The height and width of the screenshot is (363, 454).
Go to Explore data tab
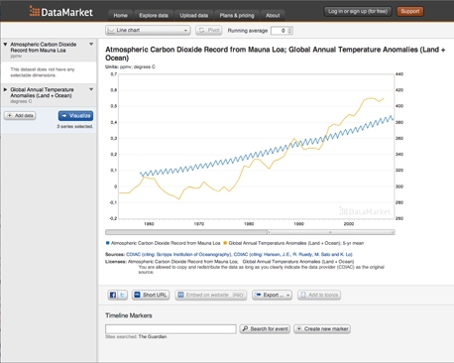point(154,16)
